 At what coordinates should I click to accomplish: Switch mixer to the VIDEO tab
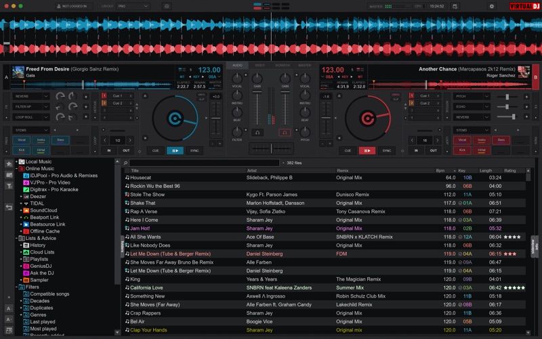(259, 65)
